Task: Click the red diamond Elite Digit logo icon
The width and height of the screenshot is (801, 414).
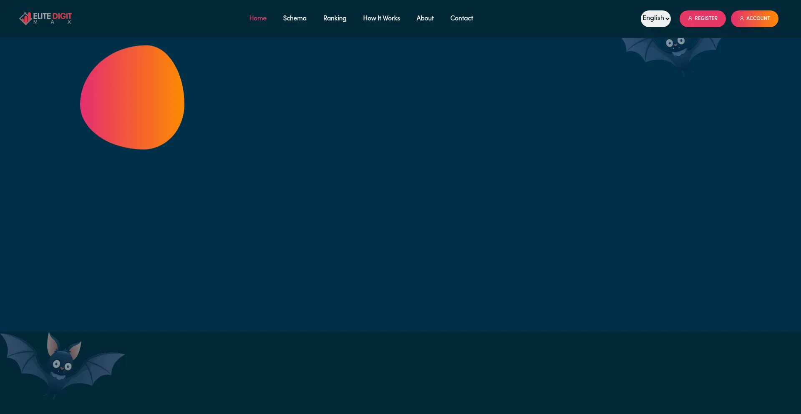Action: pos(25,18)
